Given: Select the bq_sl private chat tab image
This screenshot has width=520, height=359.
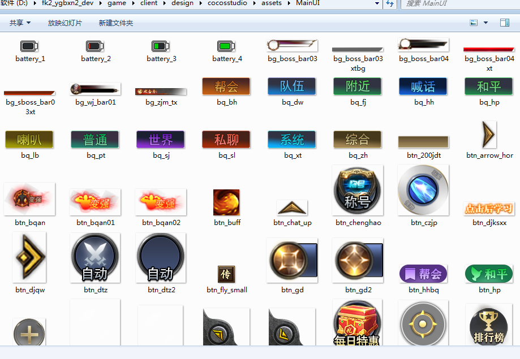Looking at the screenshot, I should [226, 139].
